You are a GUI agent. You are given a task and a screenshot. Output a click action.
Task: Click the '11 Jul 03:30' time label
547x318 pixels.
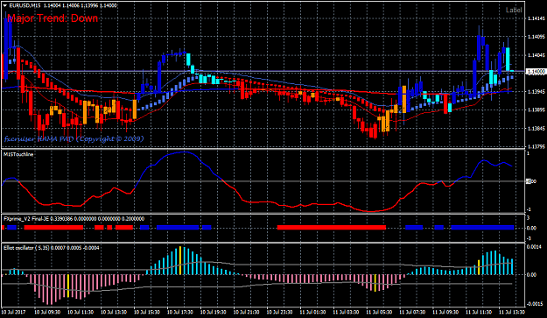[346, 312]
